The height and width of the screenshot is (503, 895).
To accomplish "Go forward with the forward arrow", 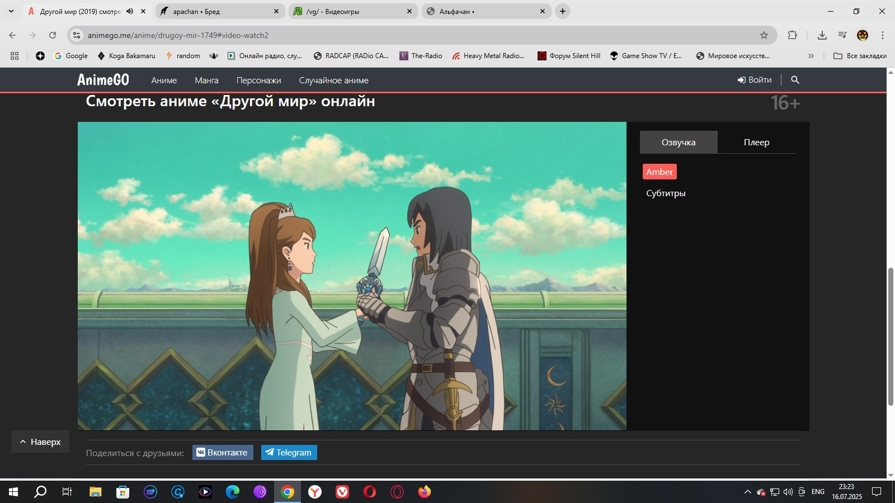I will pyautogui.click(x=32, y=35).
